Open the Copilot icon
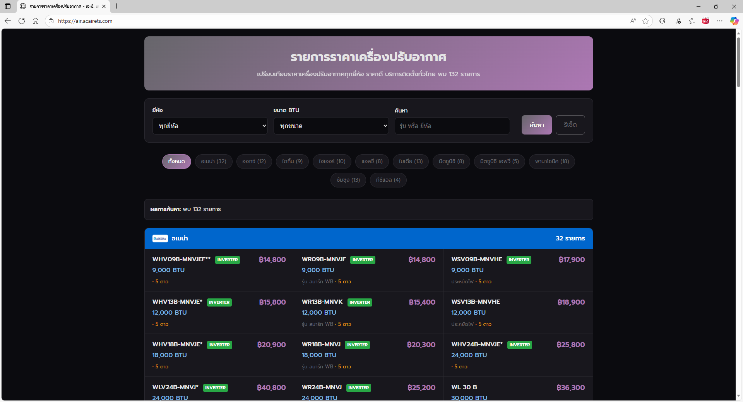The height and width of the screenshot is (402, 743). pyautogui.click(x=734, y=21)
